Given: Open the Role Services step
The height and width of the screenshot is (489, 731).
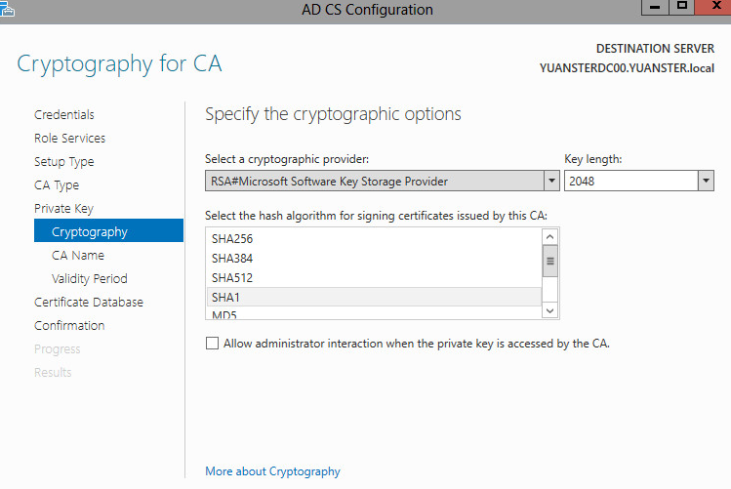Looking at the screenshot, I should click(x=70, y=138).
